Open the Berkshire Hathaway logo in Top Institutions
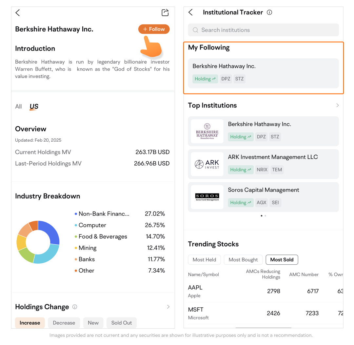Screen dimensions: 354x345 click(207, 131)
